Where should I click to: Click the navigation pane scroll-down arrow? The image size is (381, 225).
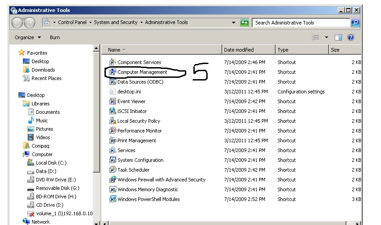(96, 223)
